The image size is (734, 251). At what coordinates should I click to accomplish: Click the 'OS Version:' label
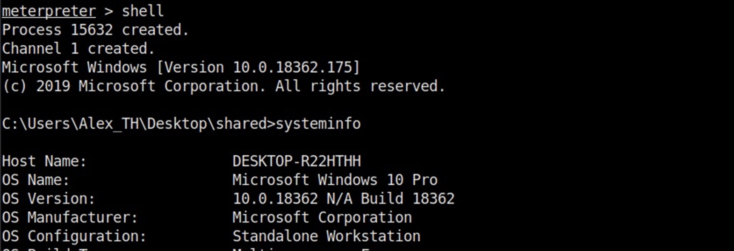click(49, 199)
